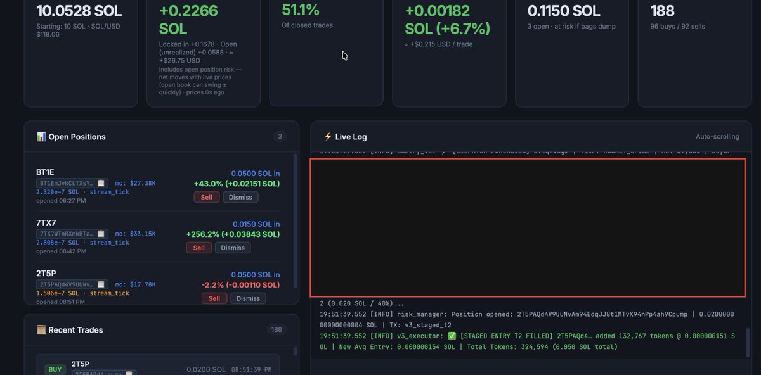
Task: Click the Live Log scrollbar thumb
Action: [747, 343]
